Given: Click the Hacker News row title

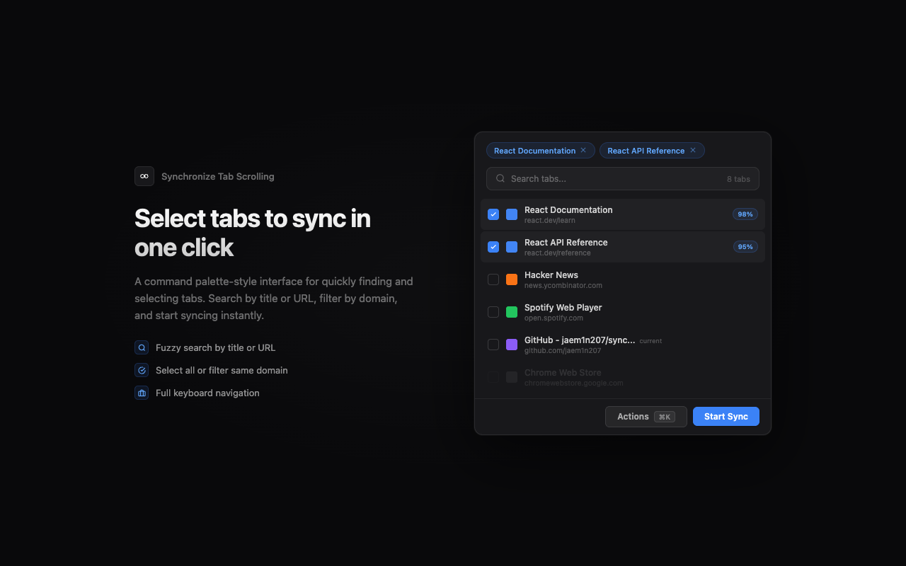Looking at the screenshot, I should pyautogui.click(x=551, y=275).
